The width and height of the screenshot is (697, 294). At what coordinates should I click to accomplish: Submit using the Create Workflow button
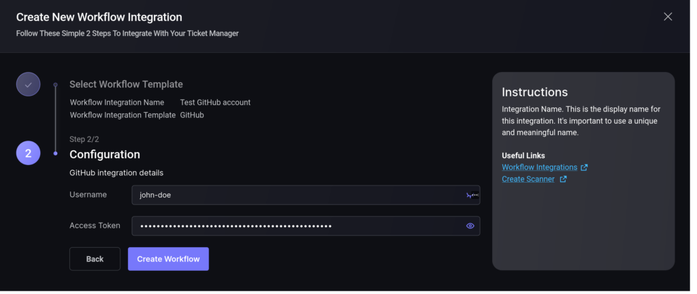click(169, 259)
